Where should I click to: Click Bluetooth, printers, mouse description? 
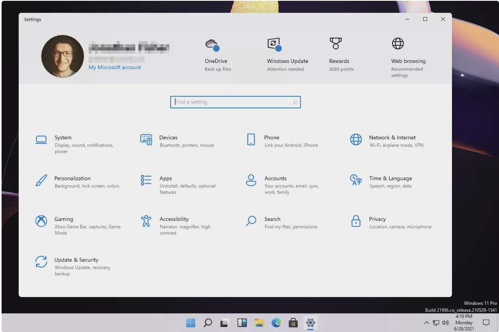[187, 145]
